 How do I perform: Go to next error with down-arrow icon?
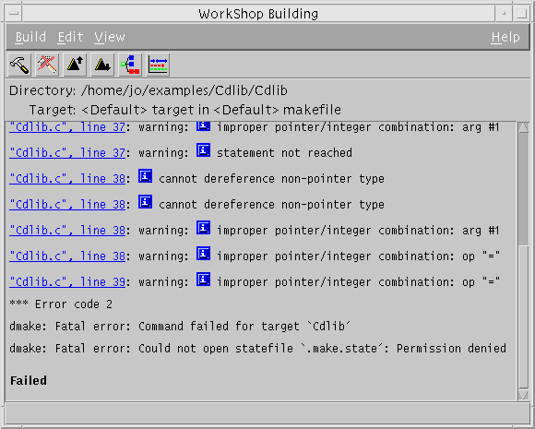pos(102,65)
